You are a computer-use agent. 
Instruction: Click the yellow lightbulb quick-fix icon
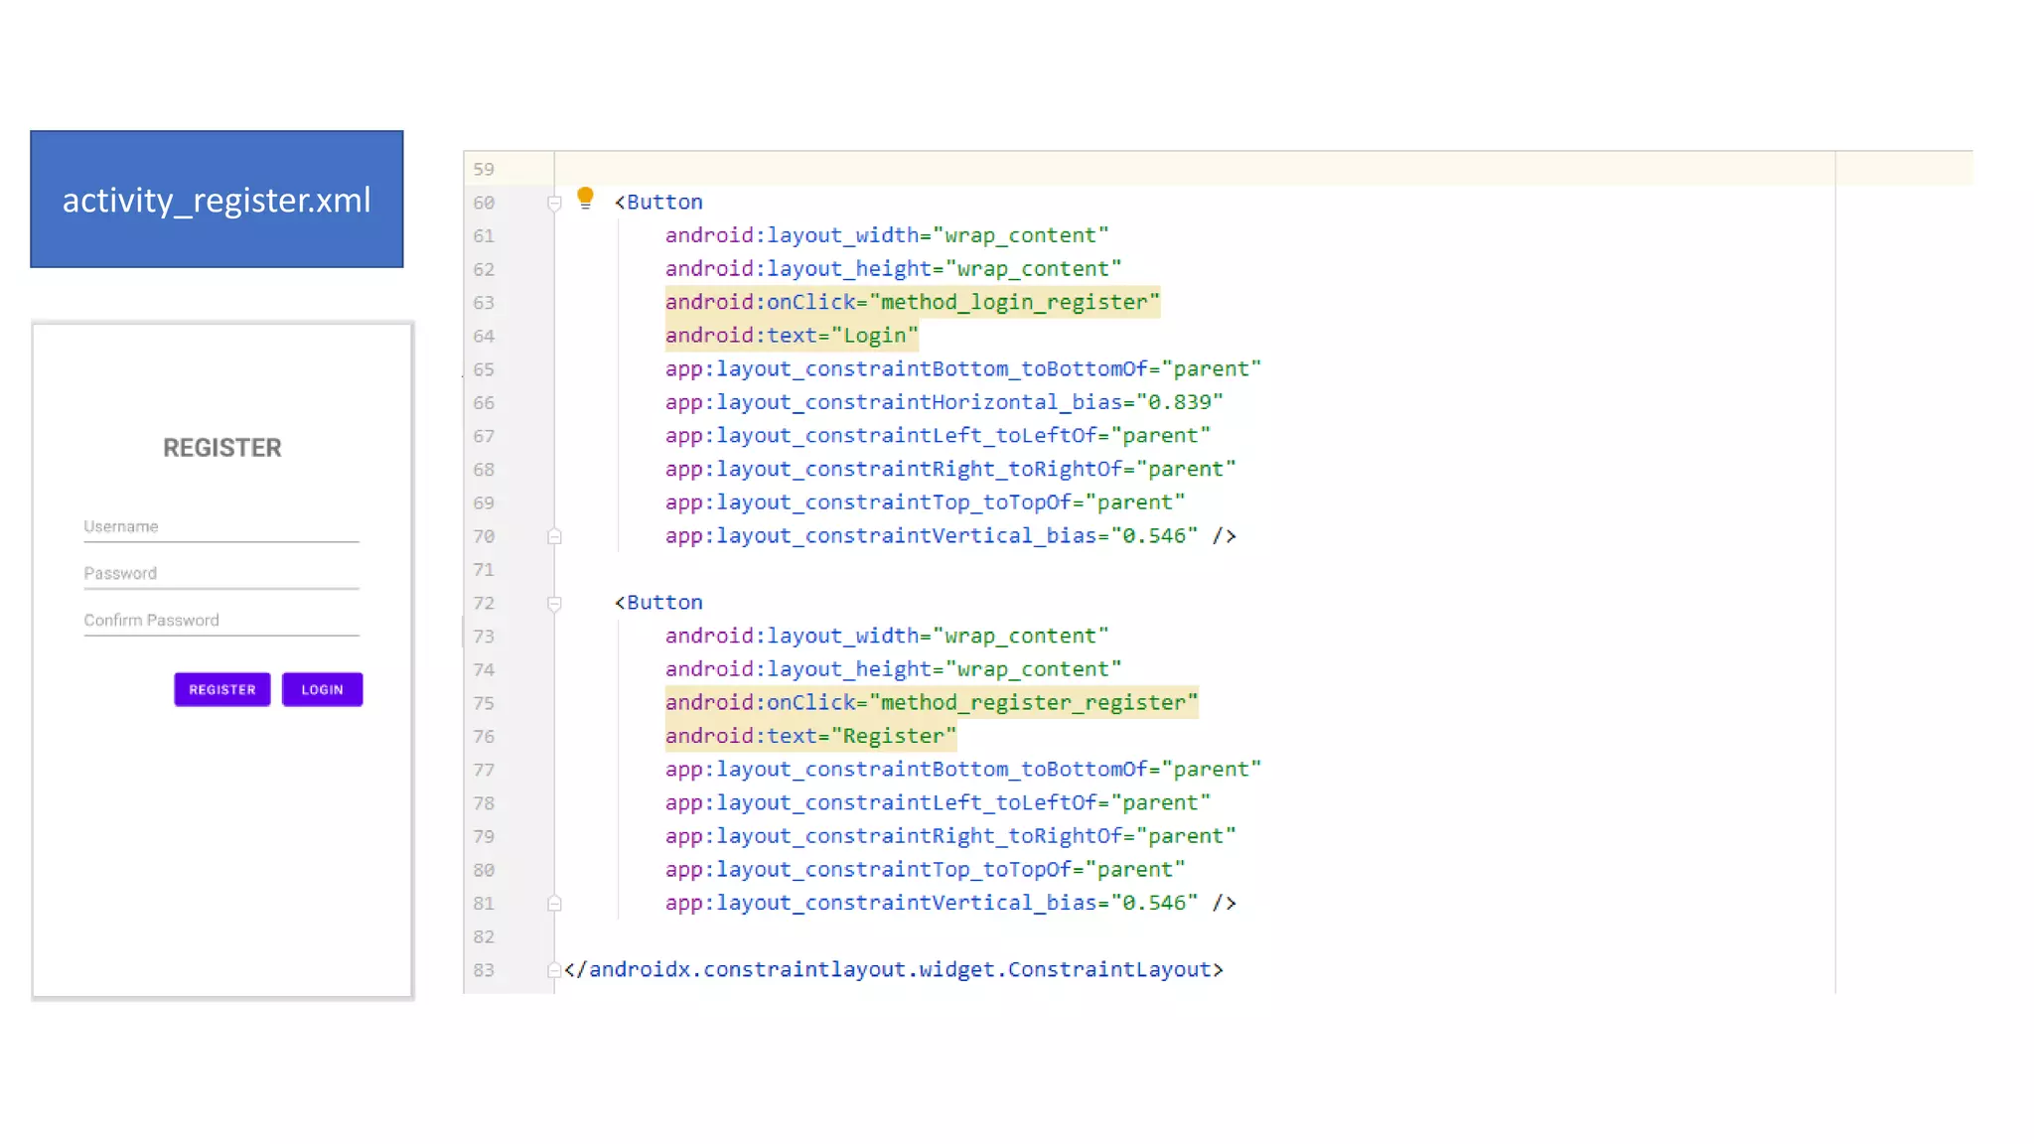coord(585,198)
